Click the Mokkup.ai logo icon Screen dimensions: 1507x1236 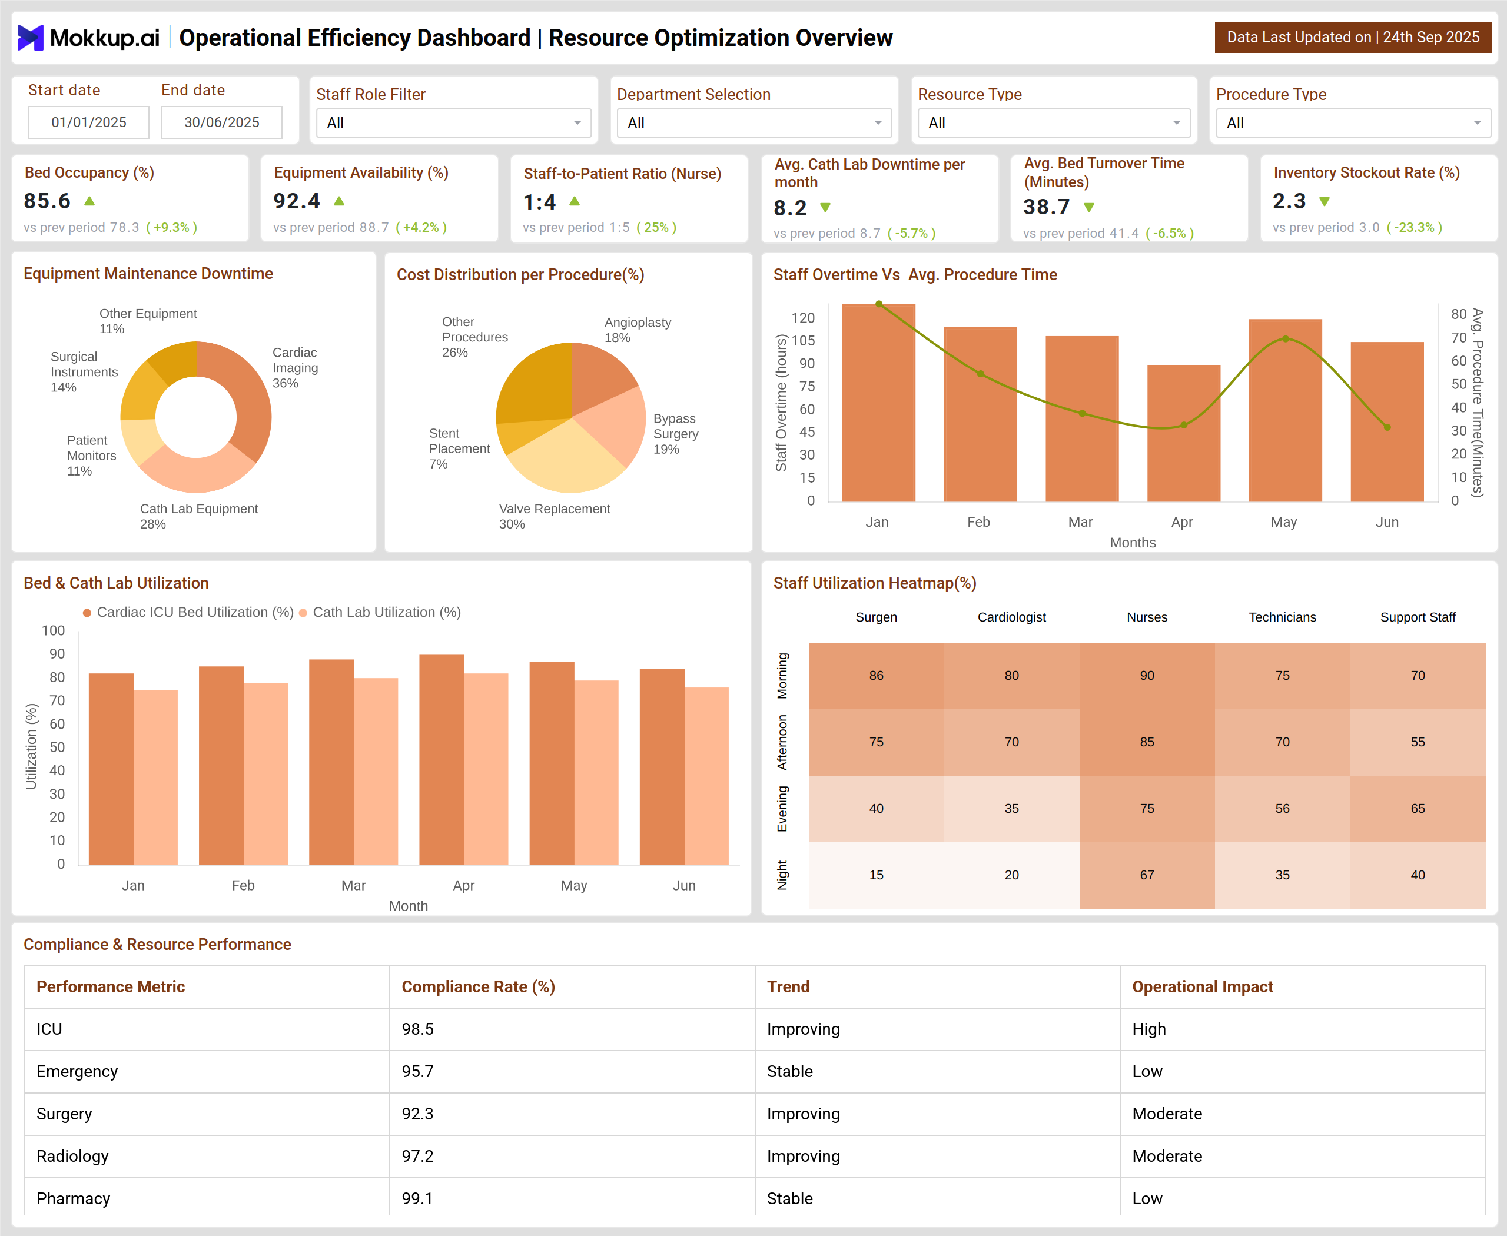(31, 38)
